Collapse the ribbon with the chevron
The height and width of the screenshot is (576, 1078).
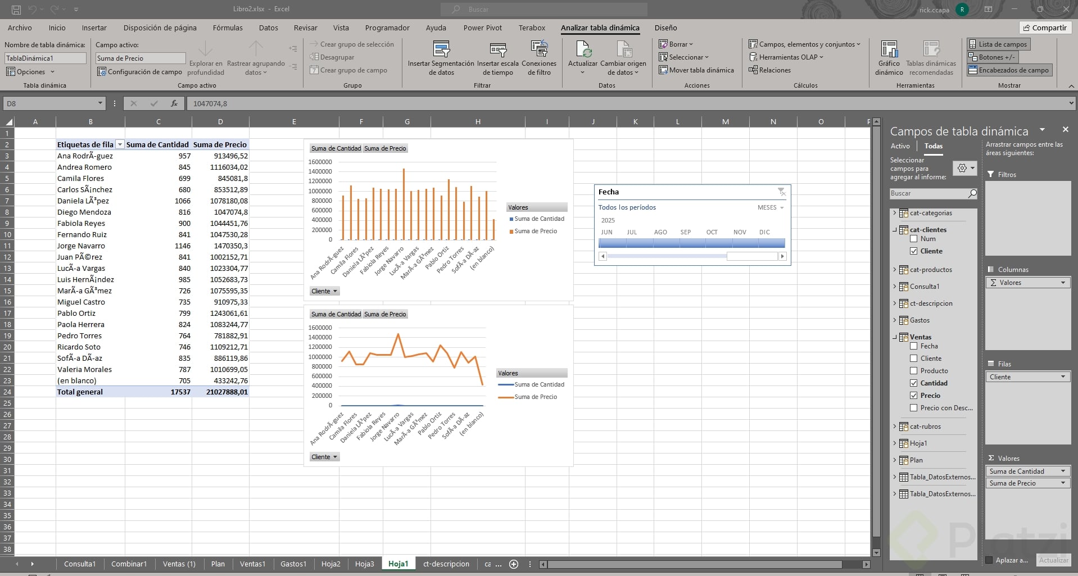pyautogui.click(x=1071, y=86)
